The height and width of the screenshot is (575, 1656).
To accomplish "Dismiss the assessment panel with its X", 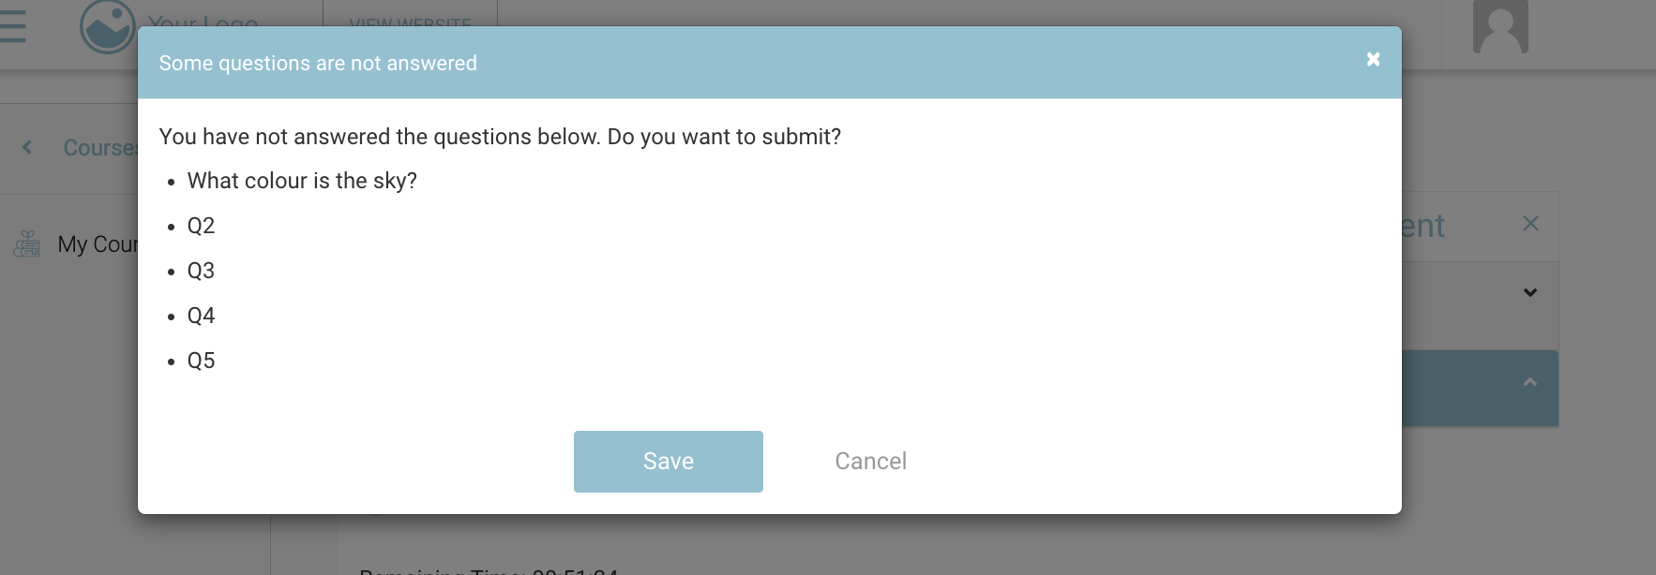I will (x=1530, y=223).
